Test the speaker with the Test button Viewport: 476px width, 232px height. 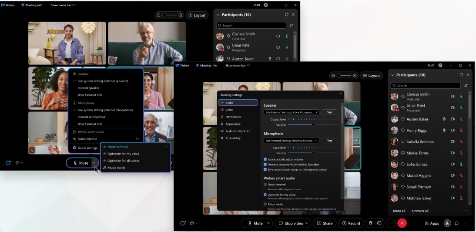point(329,112)
